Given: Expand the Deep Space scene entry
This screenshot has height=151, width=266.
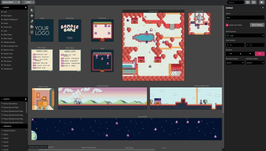Looking at the screenshot, I should point(2,15).
